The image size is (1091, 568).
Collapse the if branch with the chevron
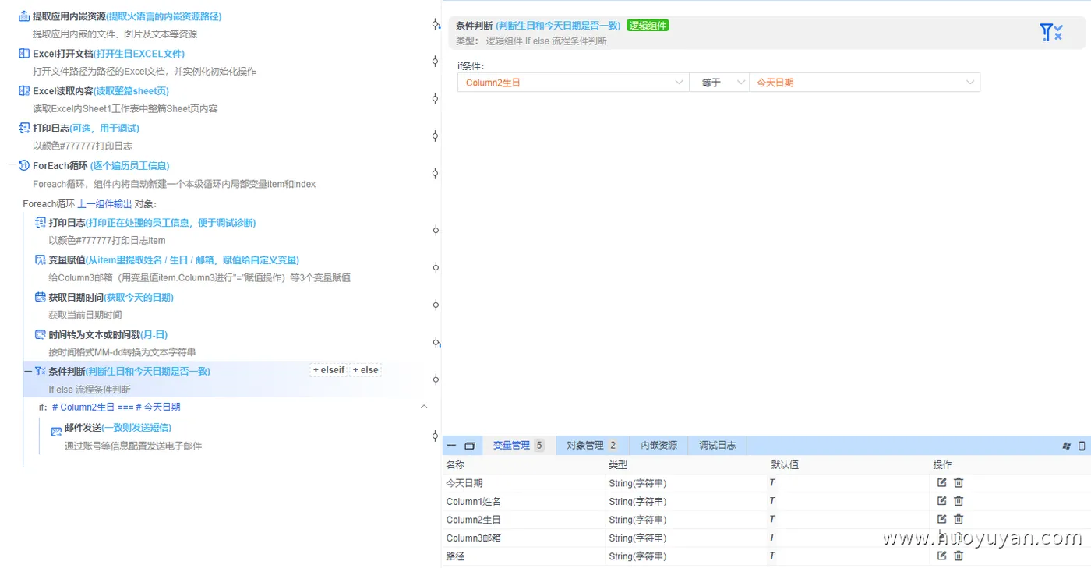tap(424, 407)
